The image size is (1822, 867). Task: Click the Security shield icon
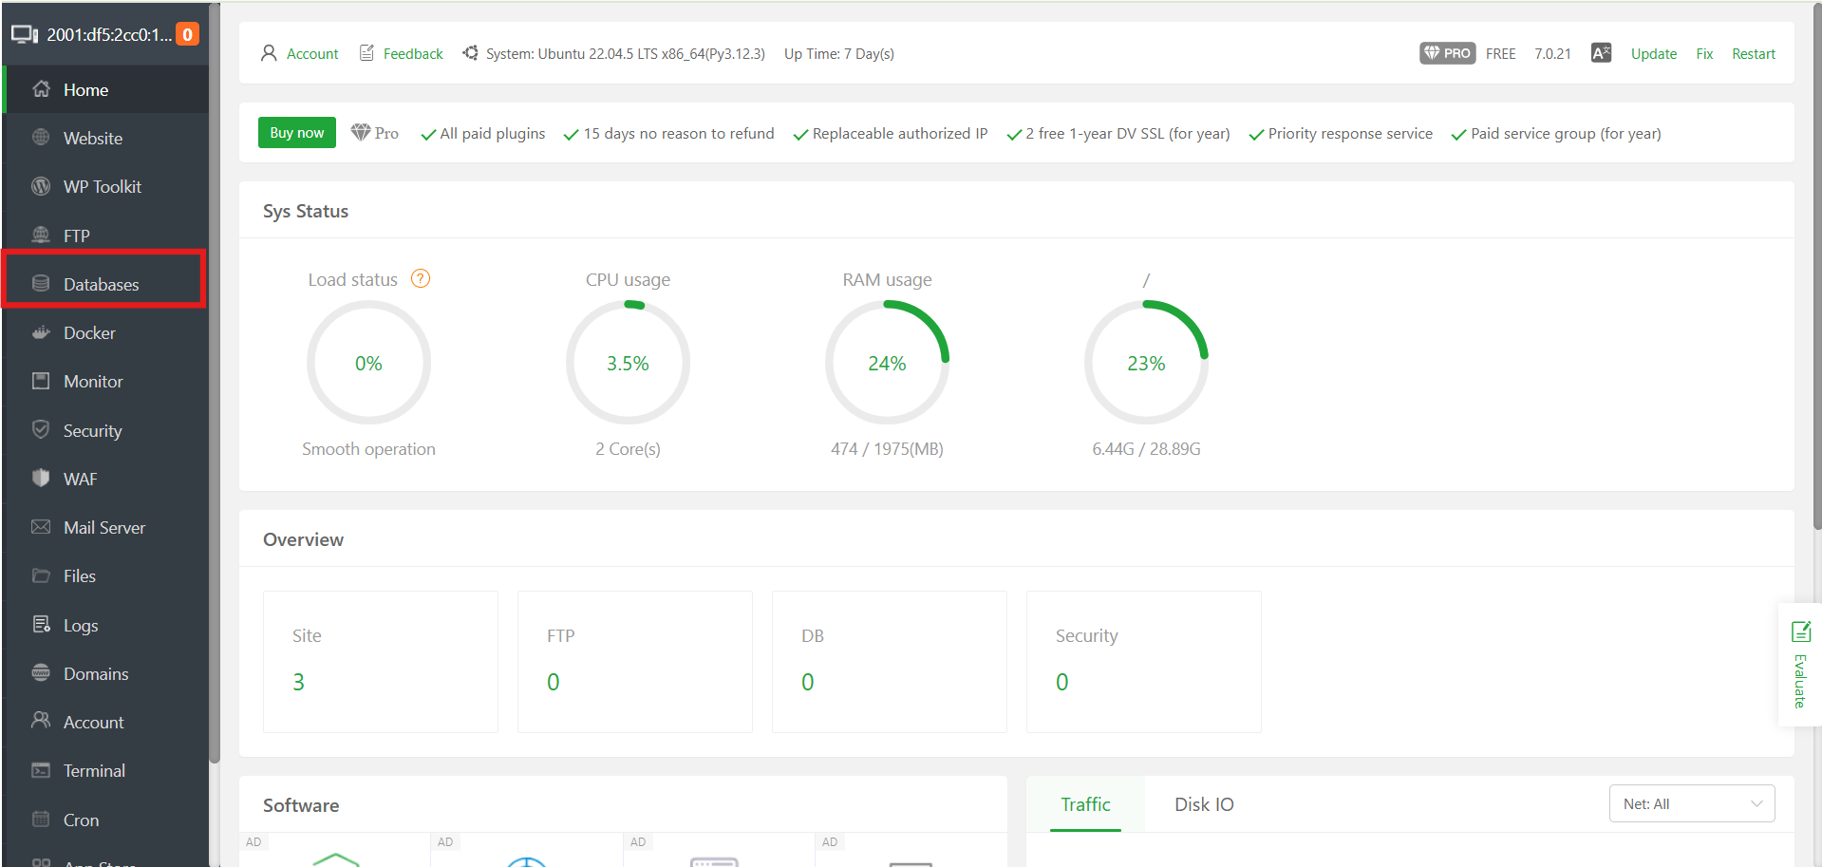tap(41, 429)
